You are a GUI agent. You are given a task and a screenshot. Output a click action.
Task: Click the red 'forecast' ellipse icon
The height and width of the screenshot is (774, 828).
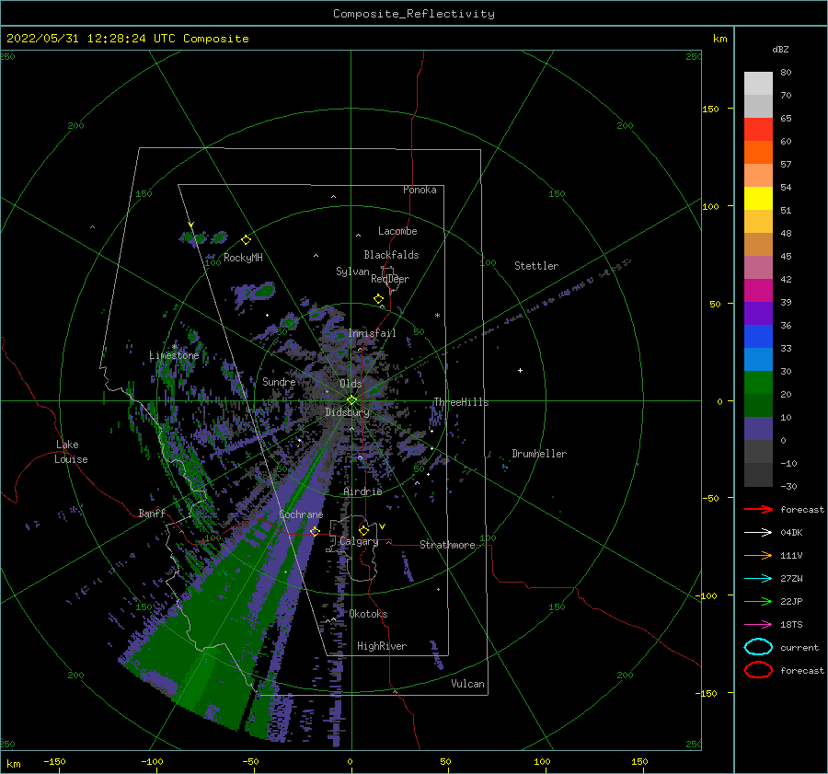click(758, 670)
